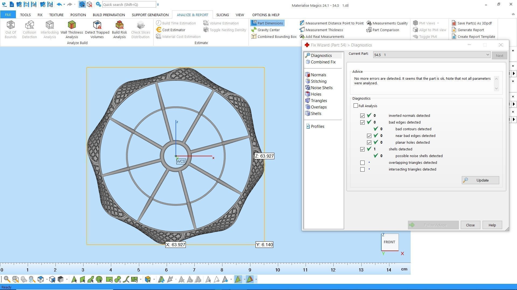Click the Update button in Diagnostics
Viewport: 517px width, 290px height.
pos(480,180)
